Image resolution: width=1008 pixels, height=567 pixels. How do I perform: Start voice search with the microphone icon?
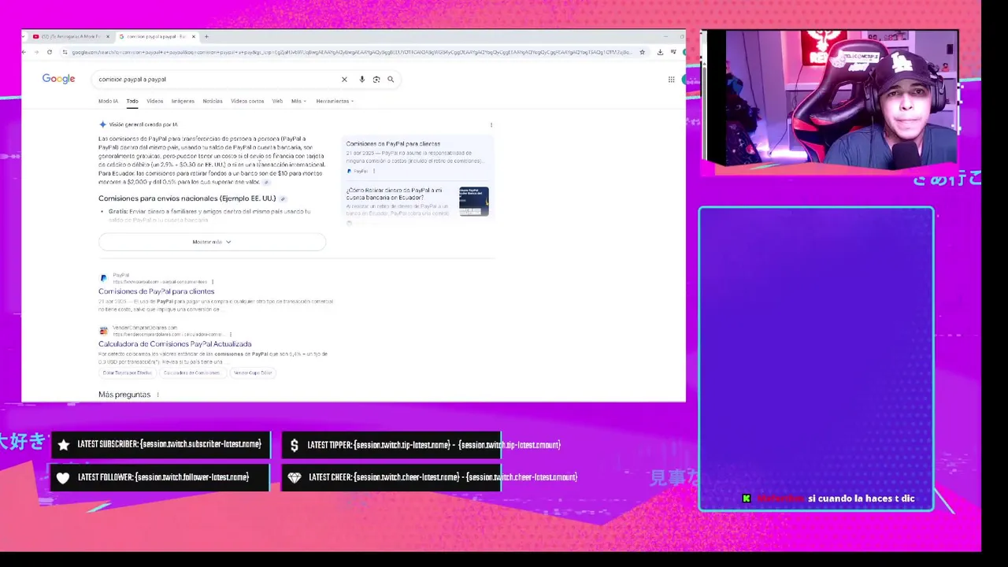362,80
